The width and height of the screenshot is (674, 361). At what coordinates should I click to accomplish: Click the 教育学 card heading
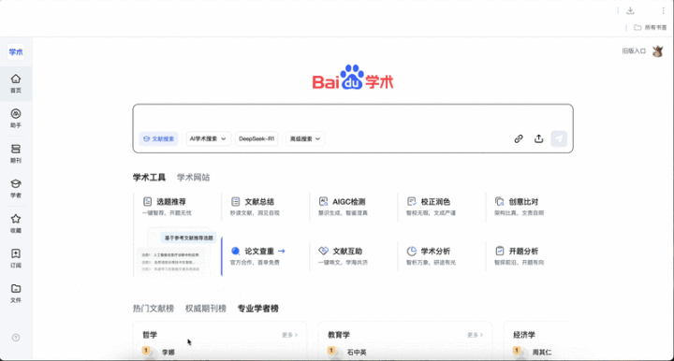[339, 335]
